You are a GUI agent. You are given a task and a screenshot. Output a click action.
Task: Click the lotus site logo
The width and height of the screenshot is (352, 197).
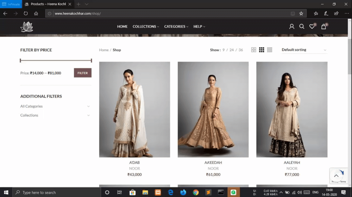[27, 27]
